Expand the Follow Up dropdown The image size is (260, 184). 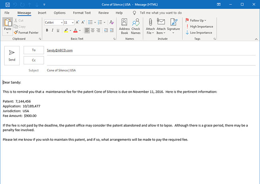pyautogui.click(x=198, y=20)
